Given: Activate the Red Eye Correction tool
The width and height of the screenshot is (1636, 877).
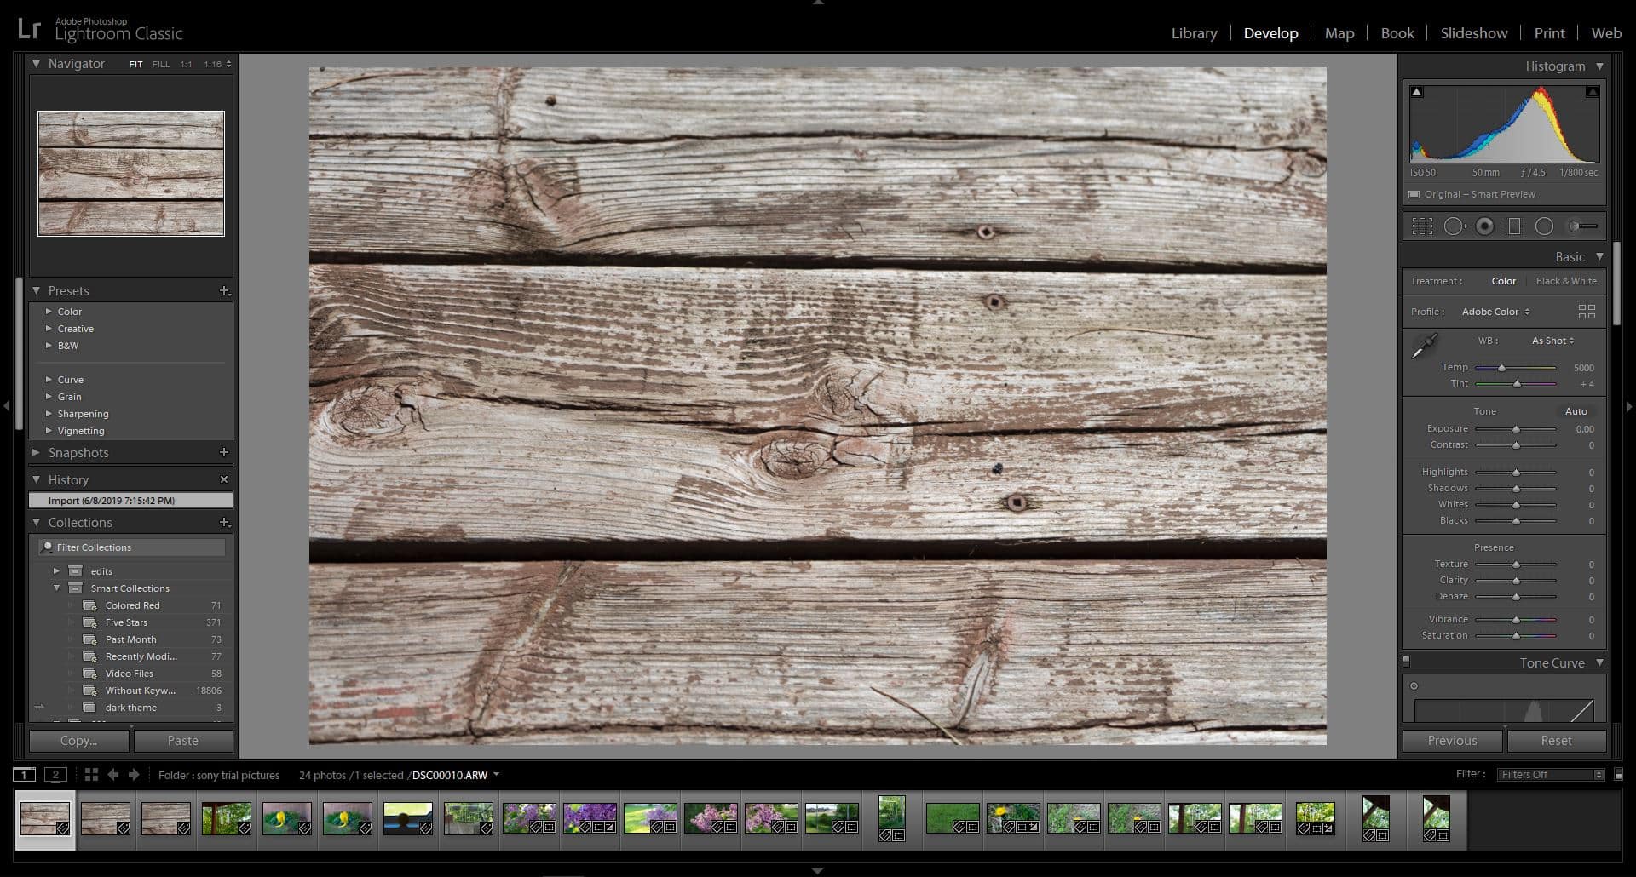Looking at the screenshot, I should coord(1484,226).
